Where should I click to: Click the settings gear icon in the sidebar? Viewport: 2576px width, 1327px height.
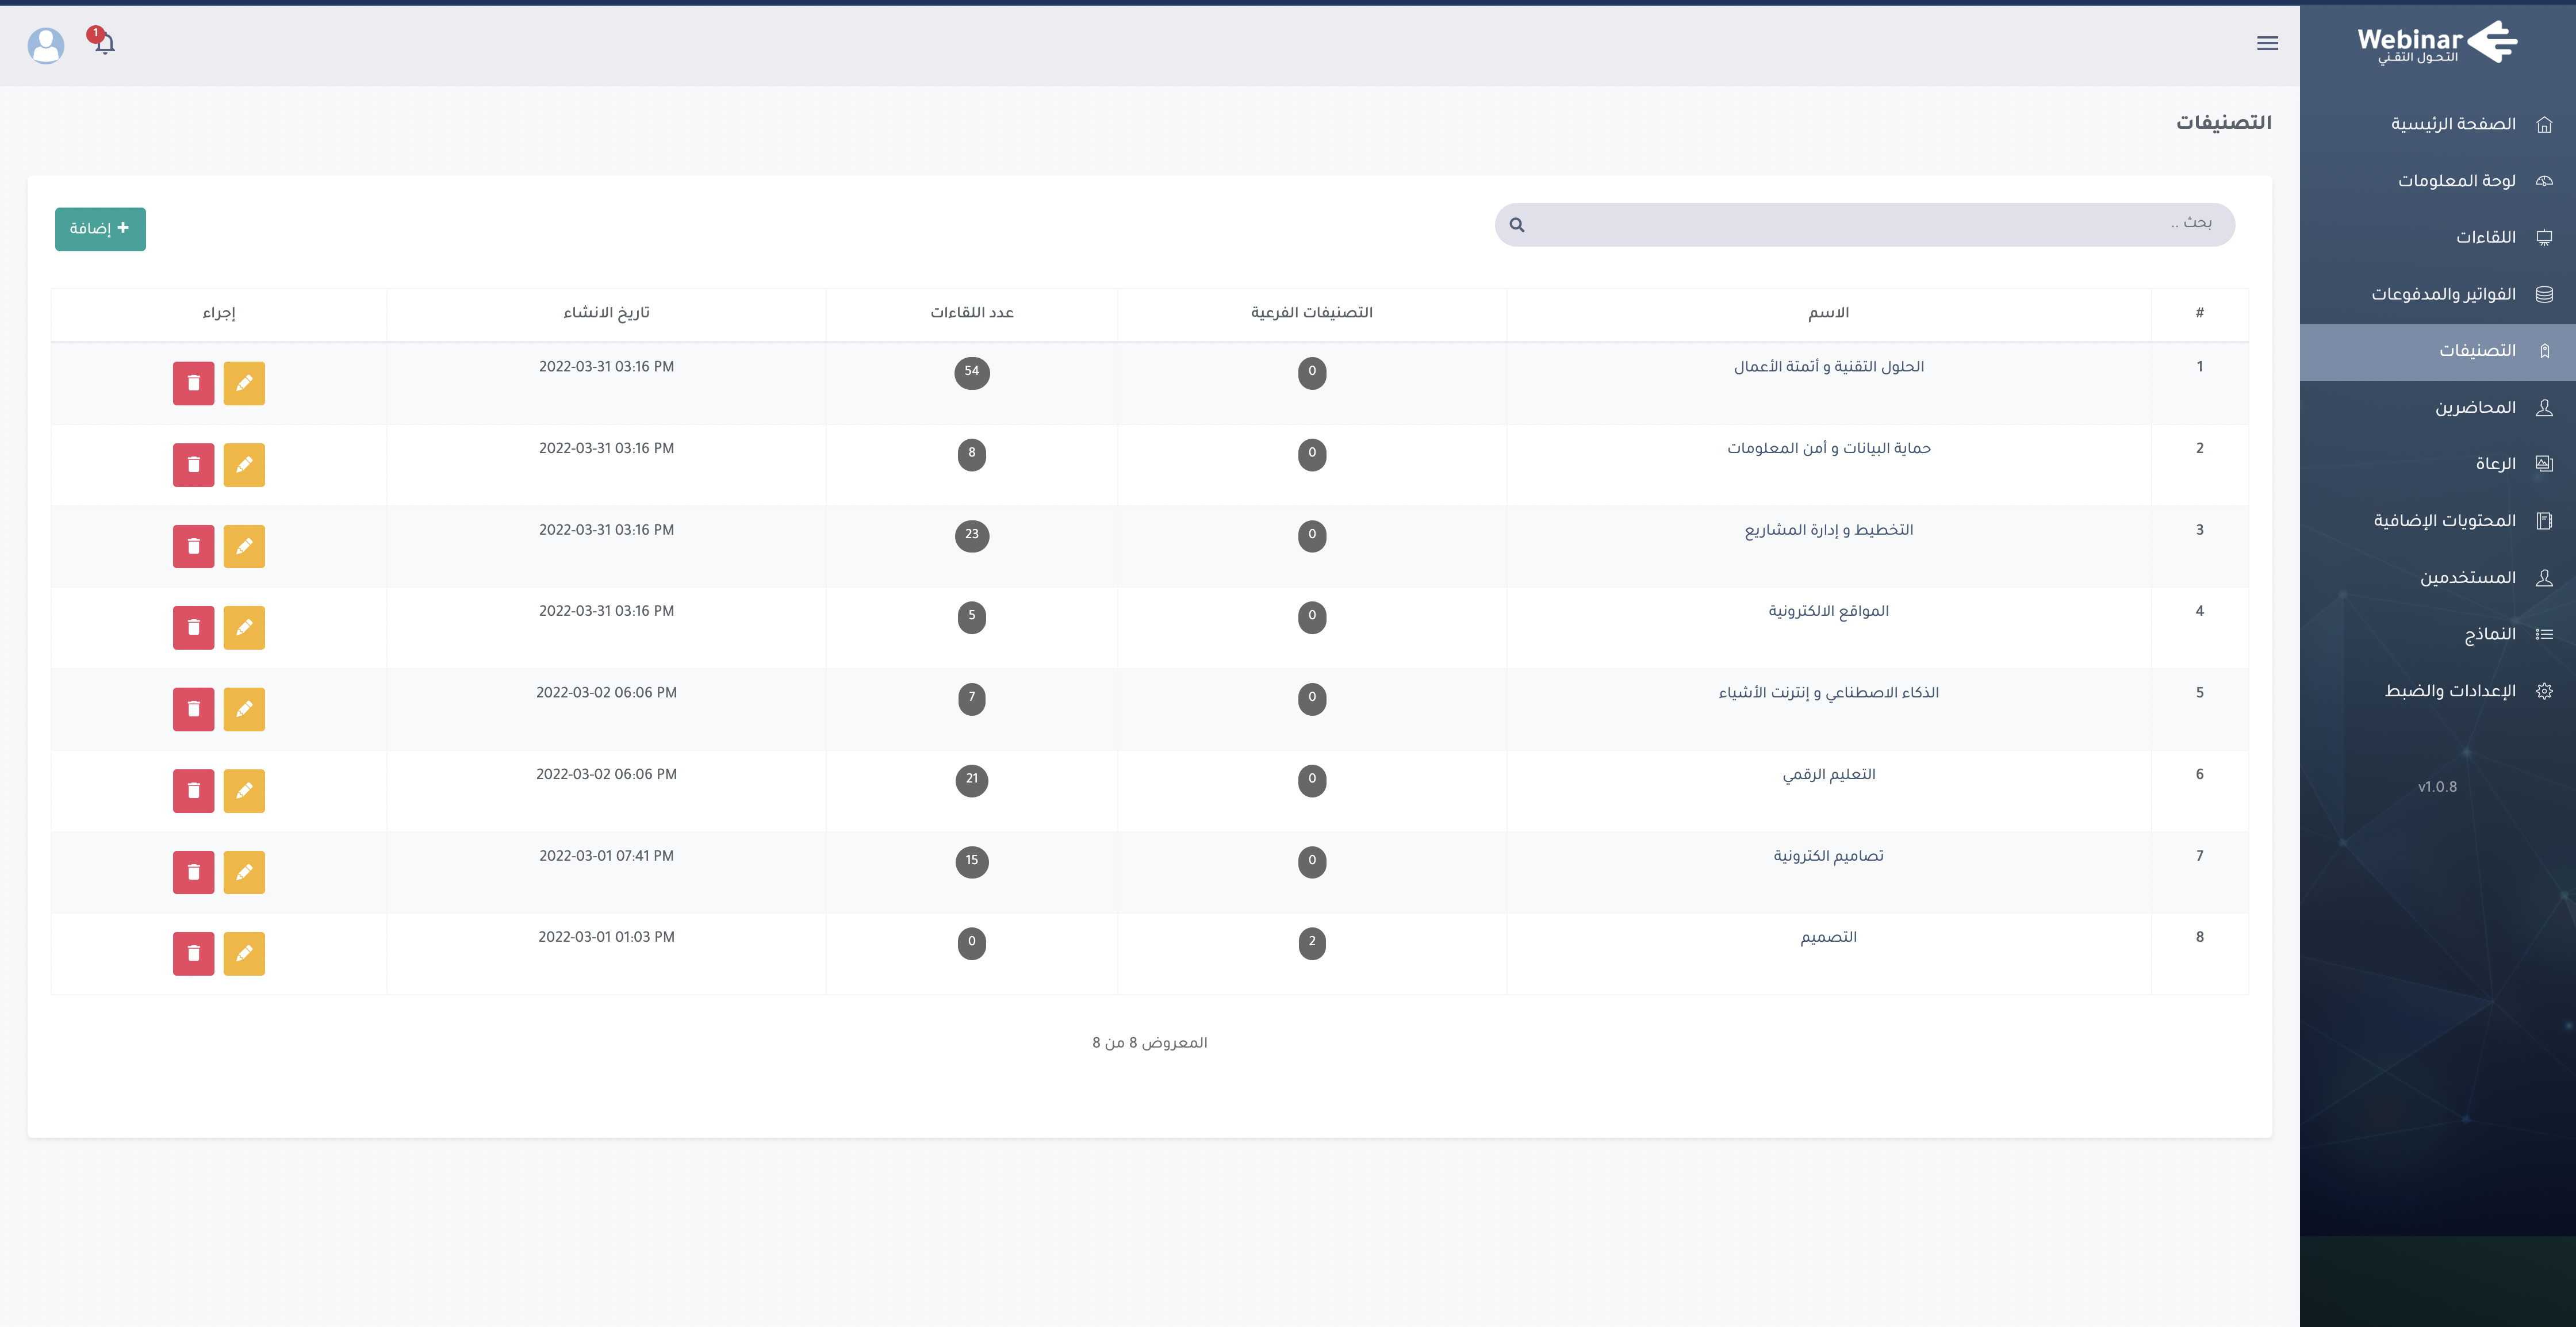pyautogui.click(x=2544, y=691)
